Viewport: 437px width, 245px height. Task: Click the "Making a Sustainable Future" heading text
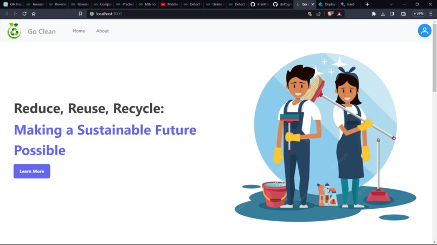pos(105,130)
